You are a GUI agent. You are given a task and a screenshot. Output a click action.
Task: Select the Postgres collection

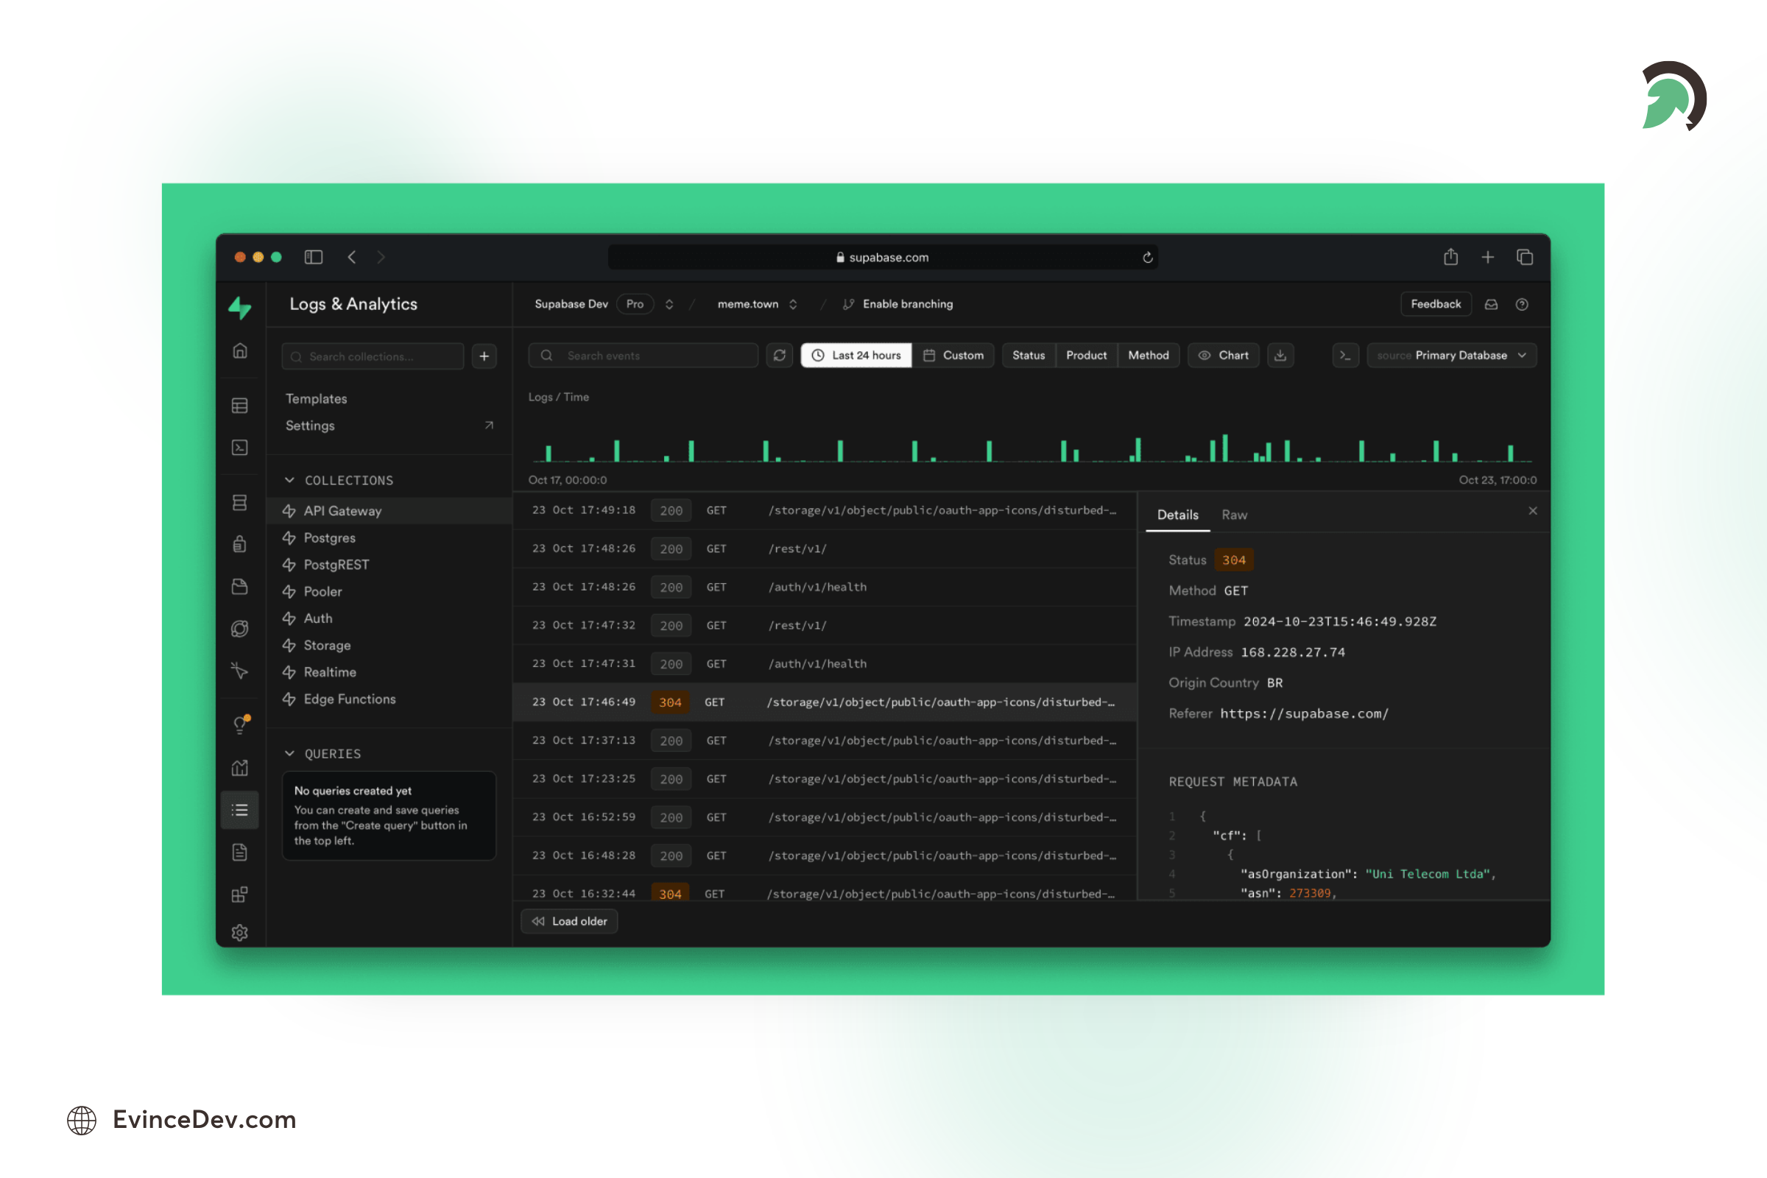click(x=389, y=538)
